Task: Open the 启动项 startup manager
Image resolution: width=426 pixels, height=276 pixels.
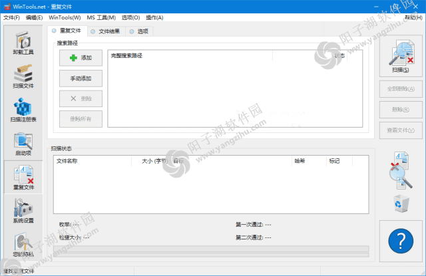Action: (x=23, y=144)
